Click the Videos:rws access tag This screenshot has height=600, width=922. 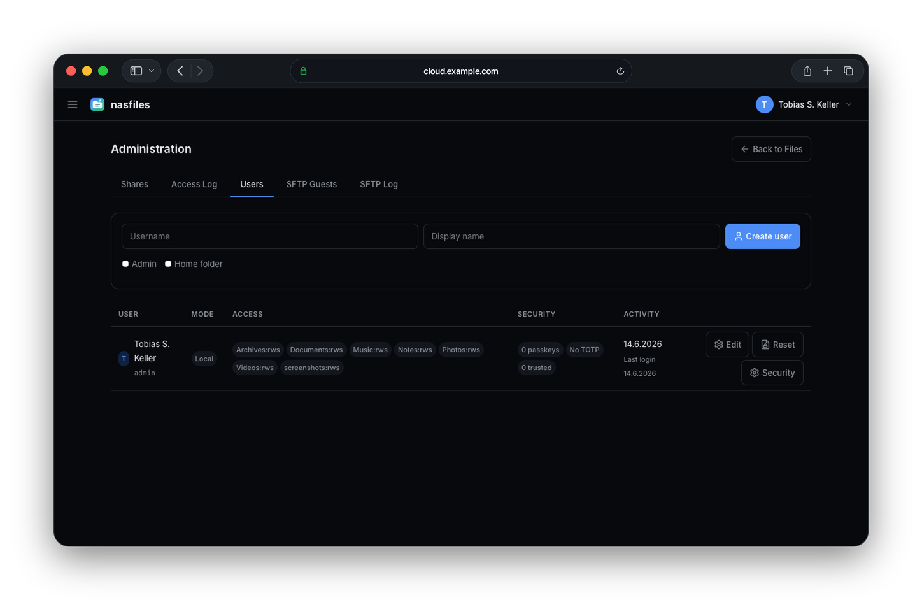pos(255,368)
